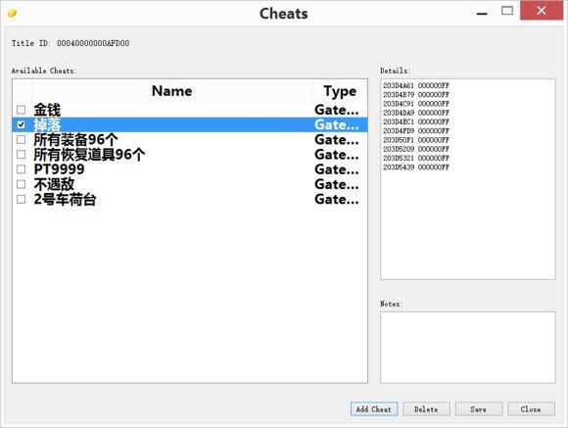Maximize the Cheats window
568x428 pixels.
tap(506, 11)
